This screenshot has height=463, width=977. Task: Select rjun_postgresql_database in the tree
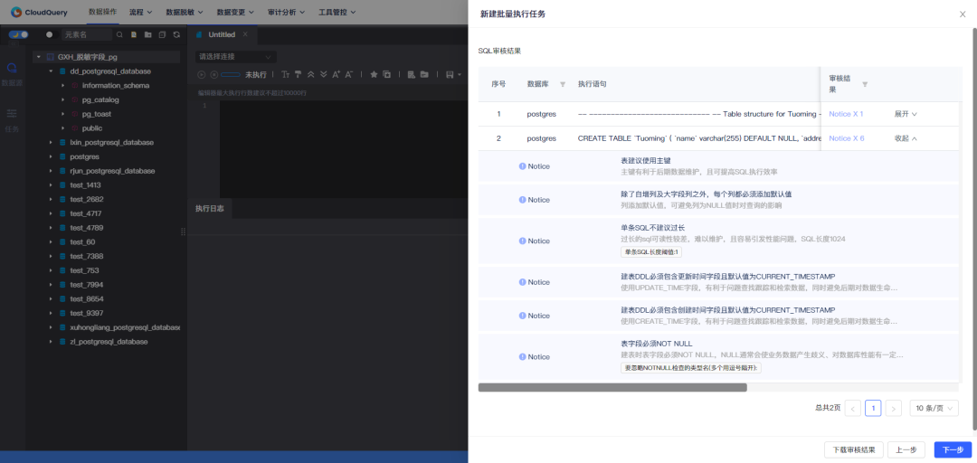click(x=112, y=171)
